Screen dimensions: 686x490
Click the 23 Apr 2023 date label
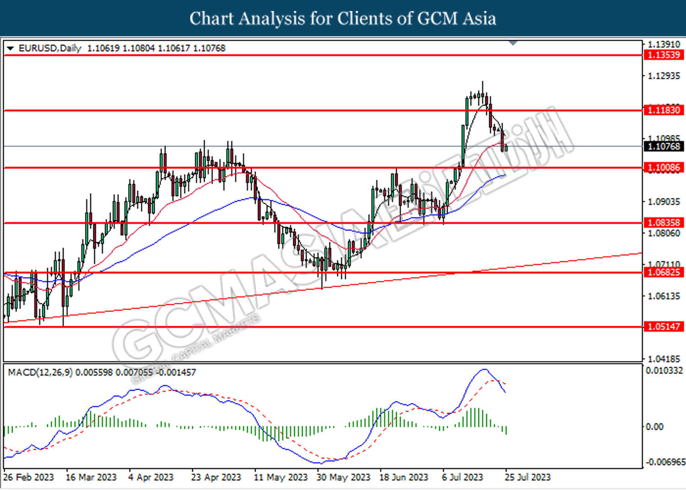(216, 477)
